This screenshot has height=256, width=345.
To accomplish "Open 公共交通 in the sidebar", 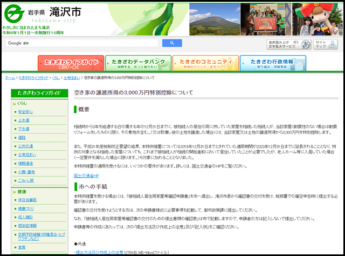I will click(25, 146).
